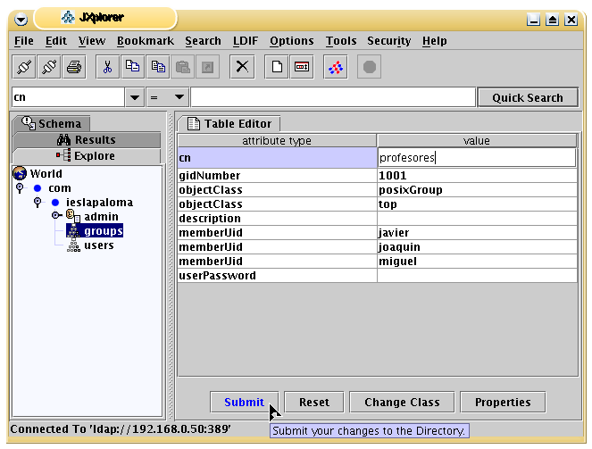Click the Connect to server plug icon
592x449 pixels.
(24, 67)
